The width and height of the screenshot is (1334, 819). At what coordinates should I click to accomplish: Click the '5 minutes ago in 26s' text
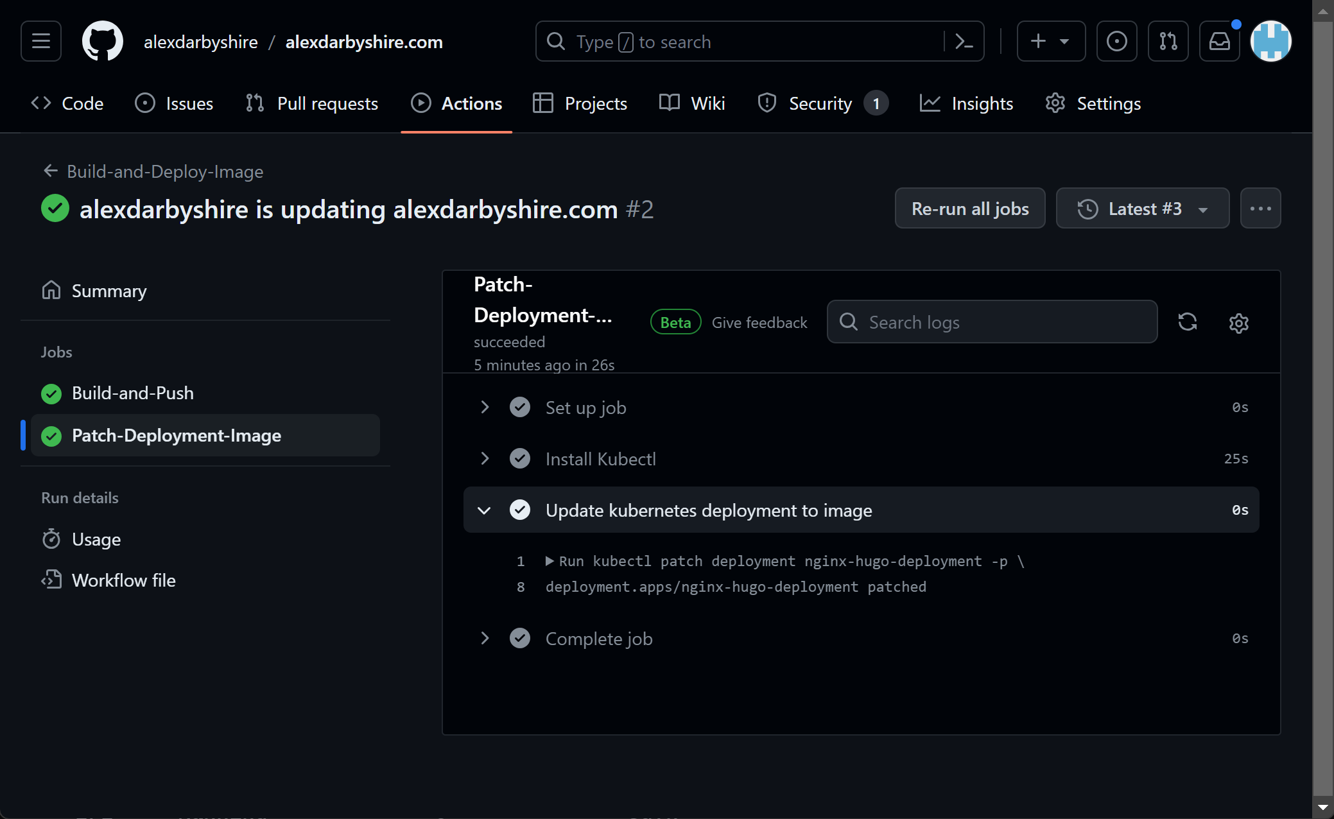[544, 365]
